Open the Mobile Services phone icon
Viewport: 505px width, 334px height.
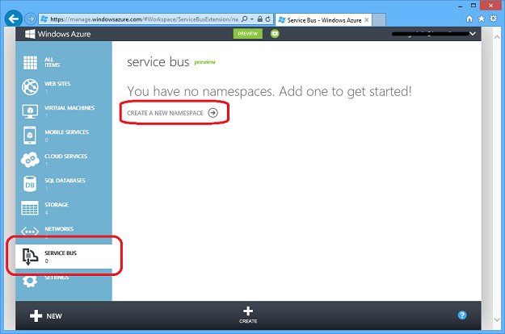pos(30,136)
